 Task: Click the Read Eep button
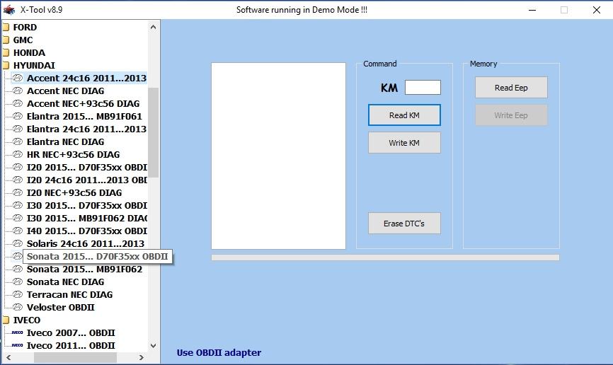(x=511, y=88)
